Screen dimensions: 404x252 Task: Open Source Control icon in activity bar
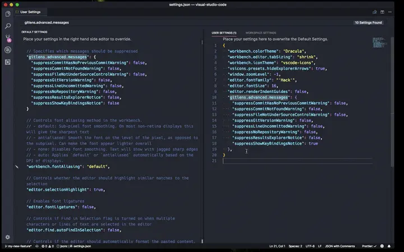(8, 38)
